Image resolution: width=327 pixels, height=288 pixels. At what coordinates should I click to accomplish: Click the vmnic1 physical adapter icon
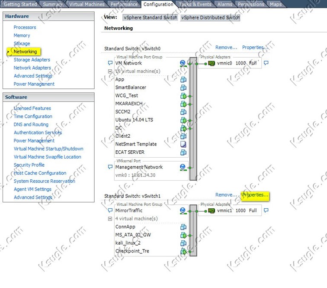pyautogui.click(x=211, y=211)
